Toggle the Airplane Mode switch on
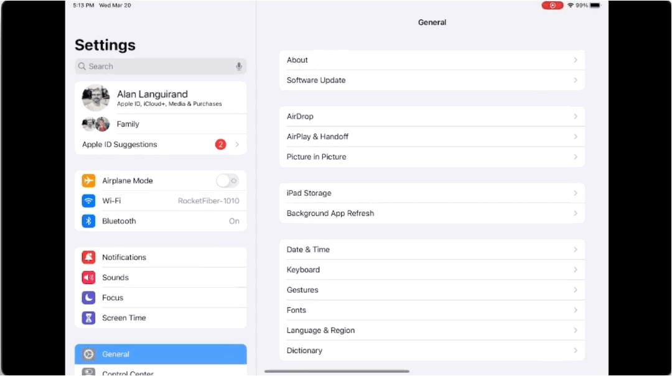This screenshot has height=376, width=672. click(227, 180)
